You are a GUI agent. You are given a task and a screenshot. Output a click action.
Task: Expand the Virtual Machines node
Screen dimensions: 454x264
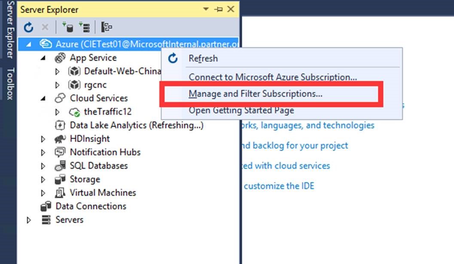[x=43, y=193]
